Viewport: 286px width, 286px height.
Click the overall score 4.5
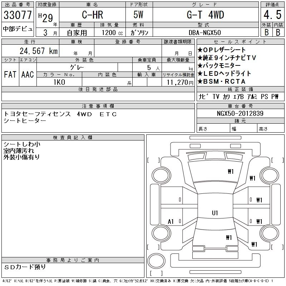pos(272,15)
